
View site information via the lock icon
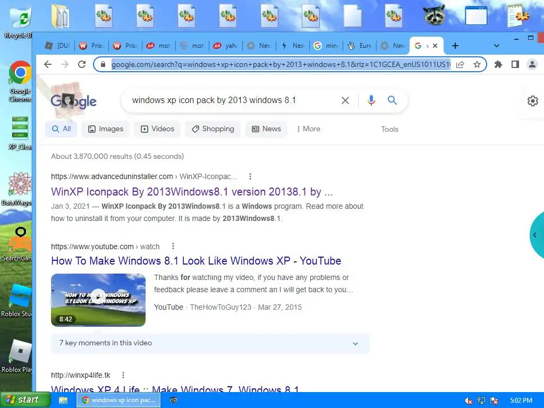(103, 64)
